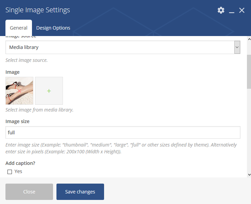Close the Single Image Settings dialog with X
The image size is (251, 204).
242,10
